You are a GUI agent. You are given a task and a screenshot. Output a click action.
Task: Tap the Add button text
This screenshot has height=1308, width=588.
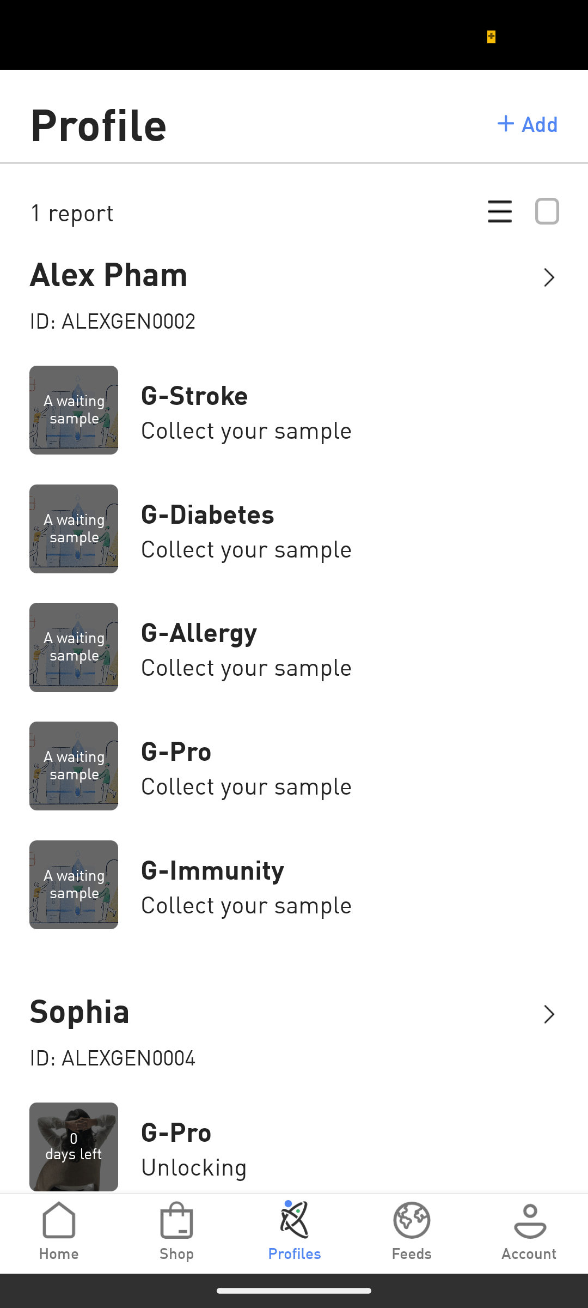pyautogui.click(x=540, y=125)
